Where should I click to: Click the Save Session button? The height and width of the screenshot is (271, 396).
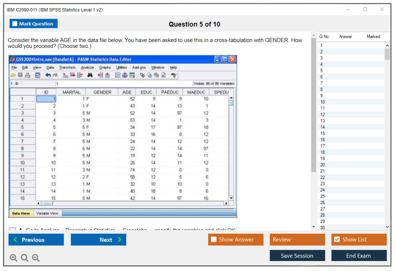(297, 256)
